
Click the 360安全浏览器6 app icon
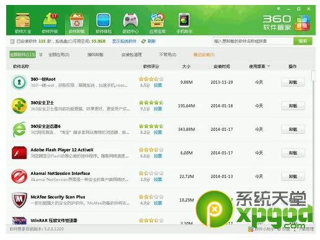tap(19, 129)
